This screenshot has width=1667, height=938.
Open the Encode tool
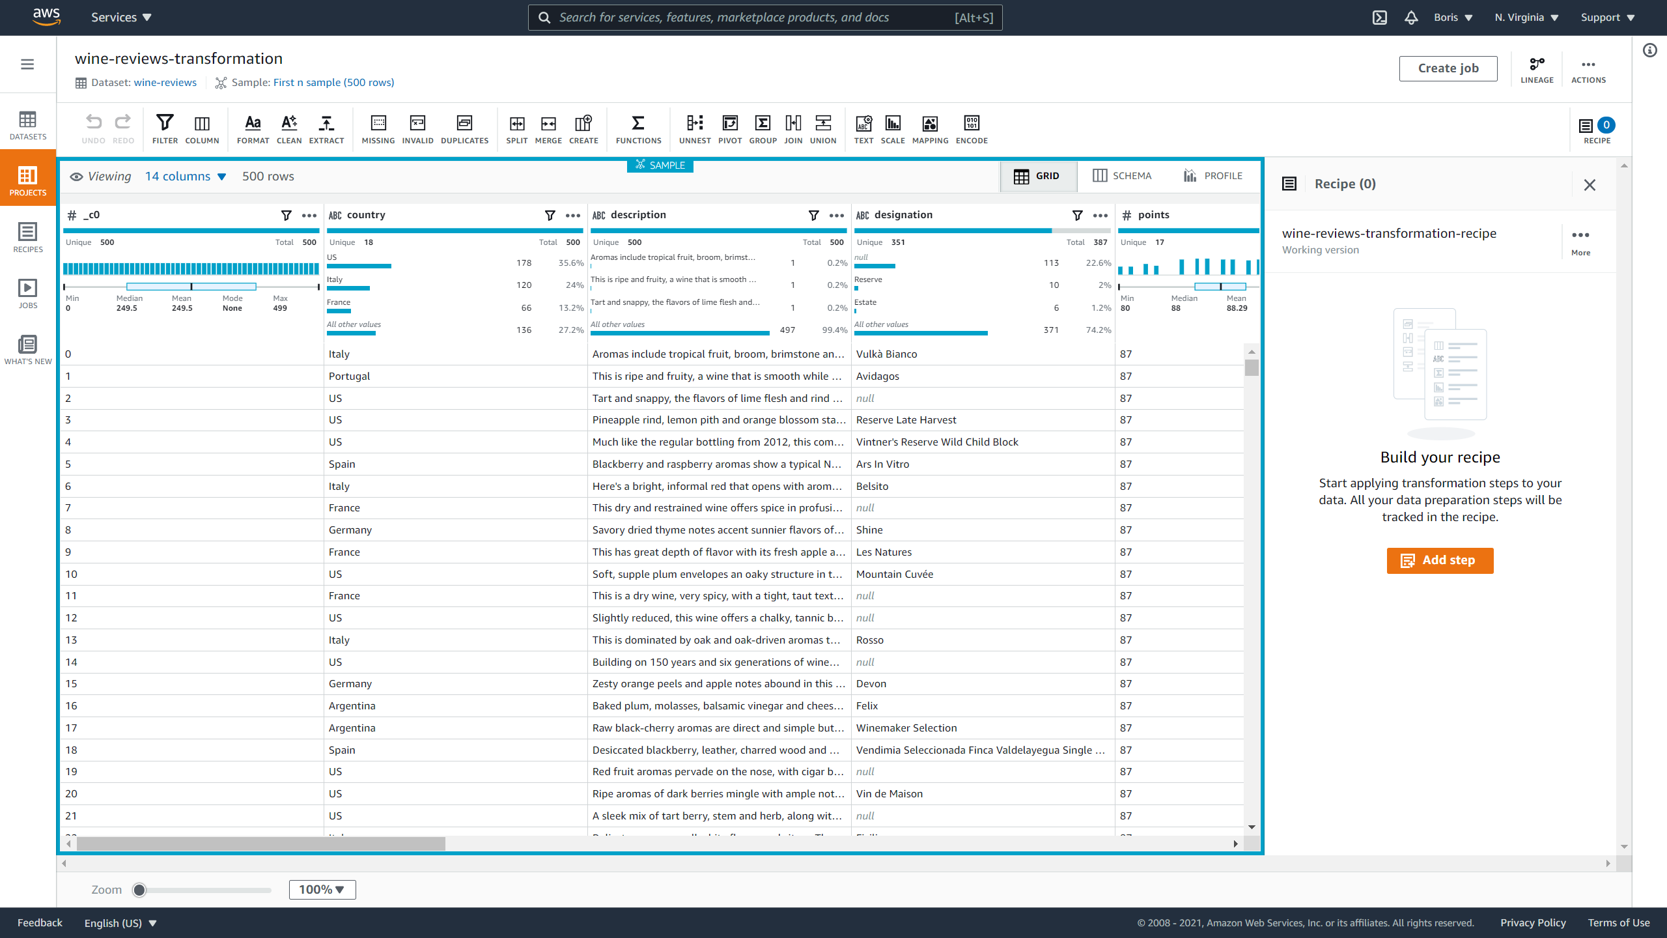pyautogui.click(x=972, y=129)
